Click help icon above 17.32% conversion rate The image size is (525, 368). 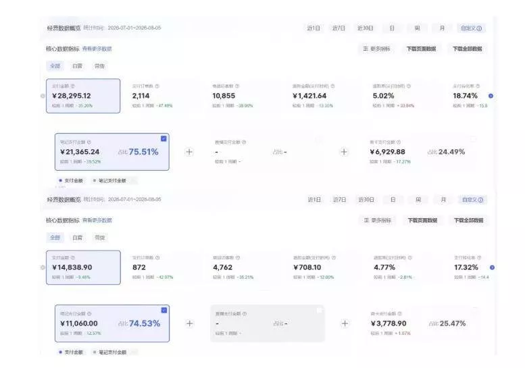tap(479, 258)
